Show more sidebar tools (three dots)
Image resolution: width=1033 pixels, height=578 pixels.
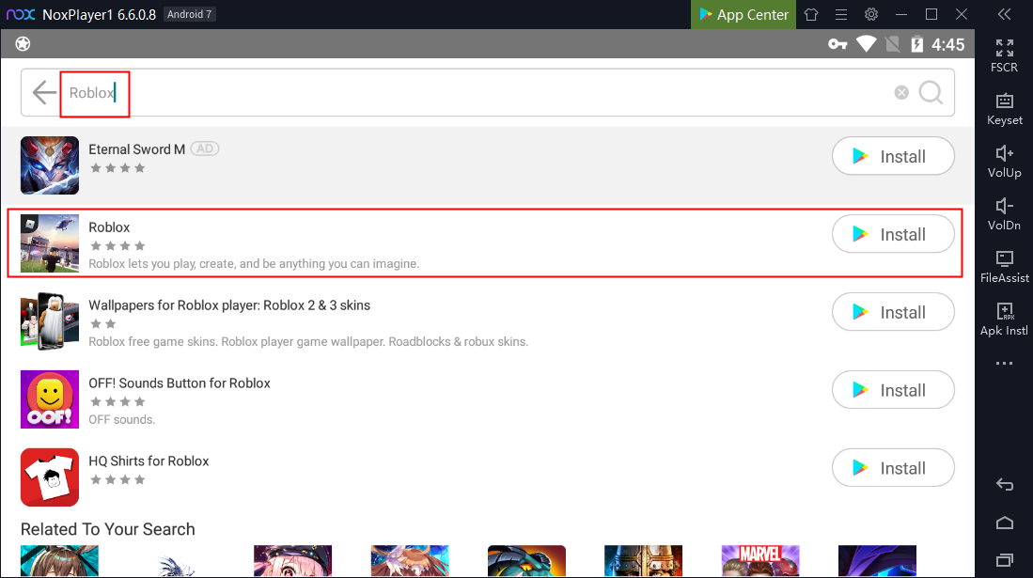pyautogui.click(x=1004, y=363)
